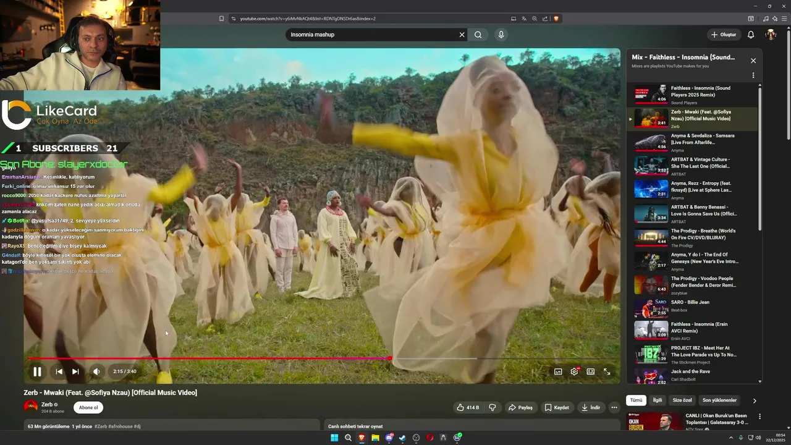
Task: Play PROJECT IBZ - Meet Her At The Love Parade
Action: click(692, 354)
